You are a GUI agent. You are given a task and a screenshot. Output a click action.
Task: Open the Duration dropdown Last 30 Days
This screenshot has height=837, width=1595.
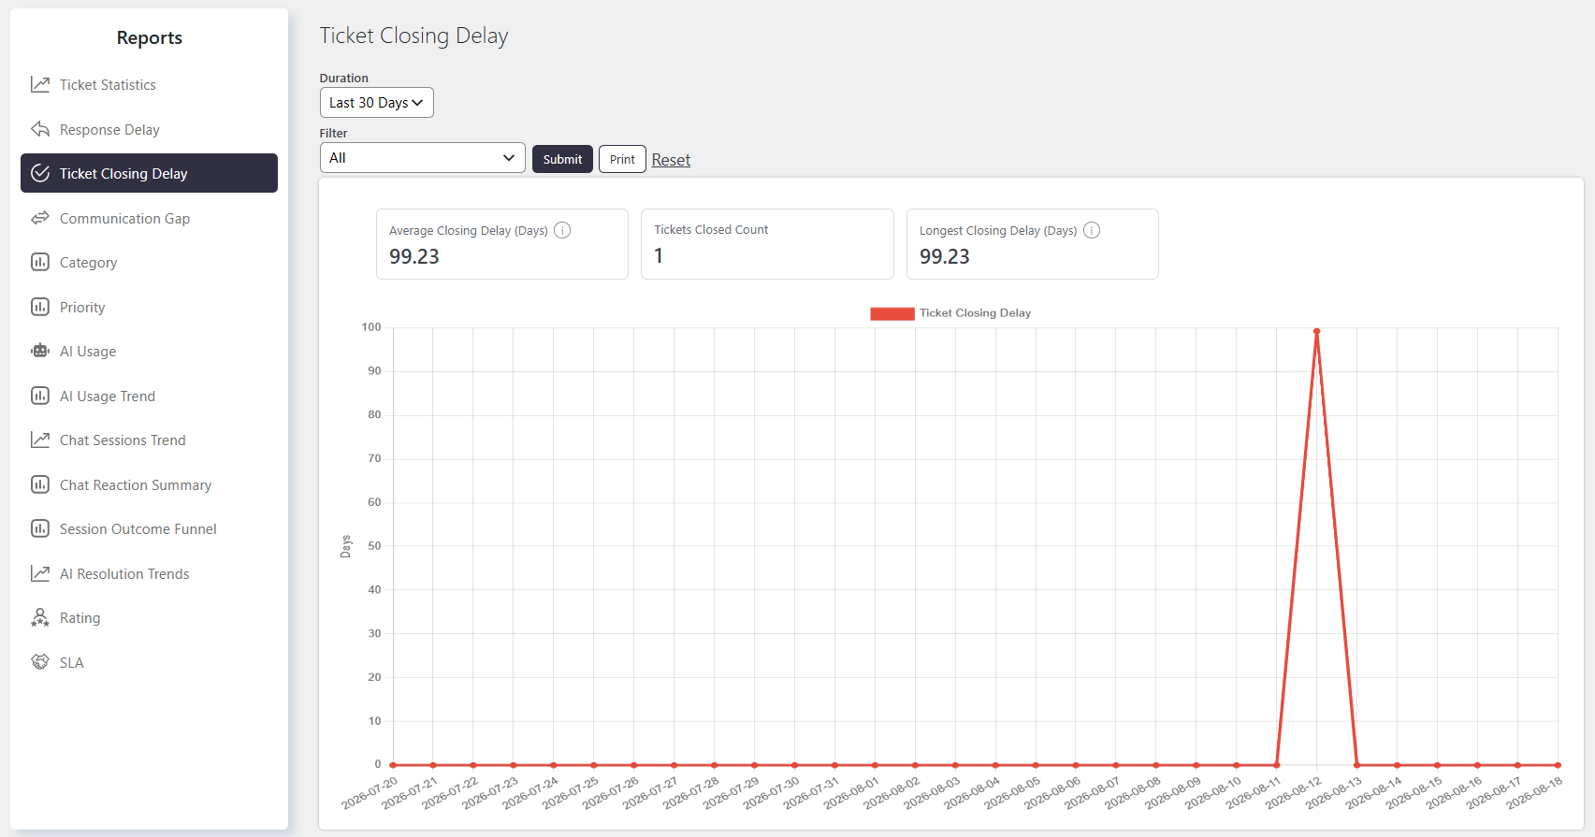tap(377, 103)
